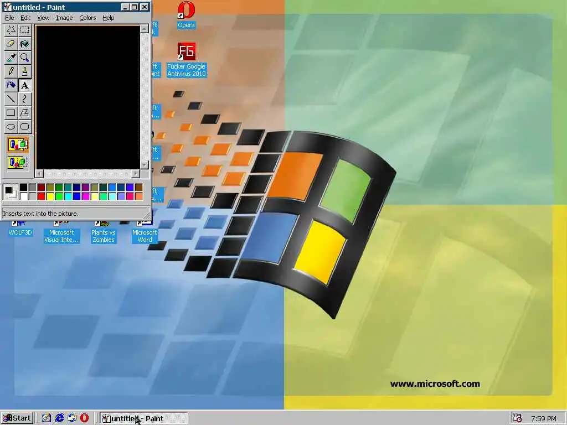Screen dimensions: 567x425
Task: Click the Show Desktop quick launch icon
Action: (47, 418)
